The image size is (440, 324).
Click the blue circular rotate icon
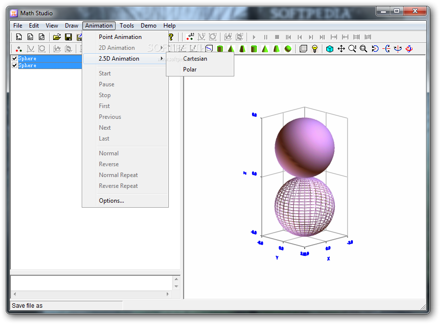click(375, 49)
